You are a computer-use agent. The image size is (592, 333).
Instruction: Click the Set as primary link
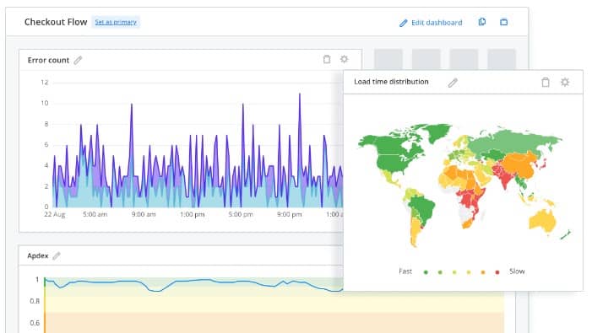pos(116,22)
